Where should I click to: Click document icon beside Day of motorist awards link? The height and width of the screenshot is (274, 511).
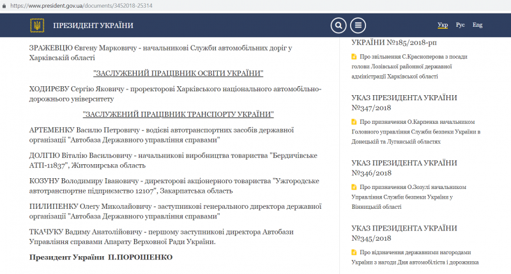click(354, 252)
